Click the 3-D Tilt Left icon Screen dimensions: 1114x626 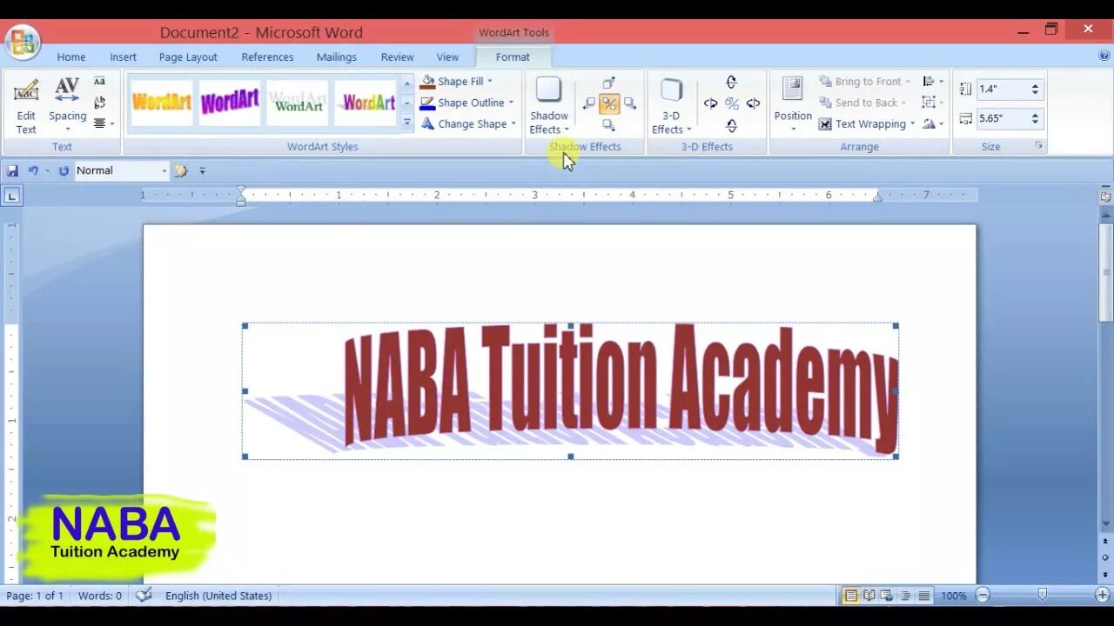(x=710, y=103)
